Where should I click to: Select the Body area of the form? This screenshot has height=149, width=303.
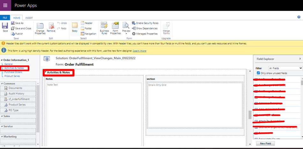75,27
